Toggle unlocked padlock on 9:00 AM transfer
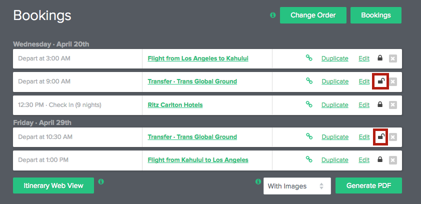This screenshot has height=204, width=421. pyautogui.click(x=380, y=81)
